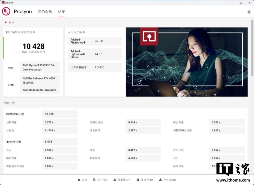Select the 结果 tab
Image resolution: width=254 pixels, height=185 pixels.
[x=61, y=12]
